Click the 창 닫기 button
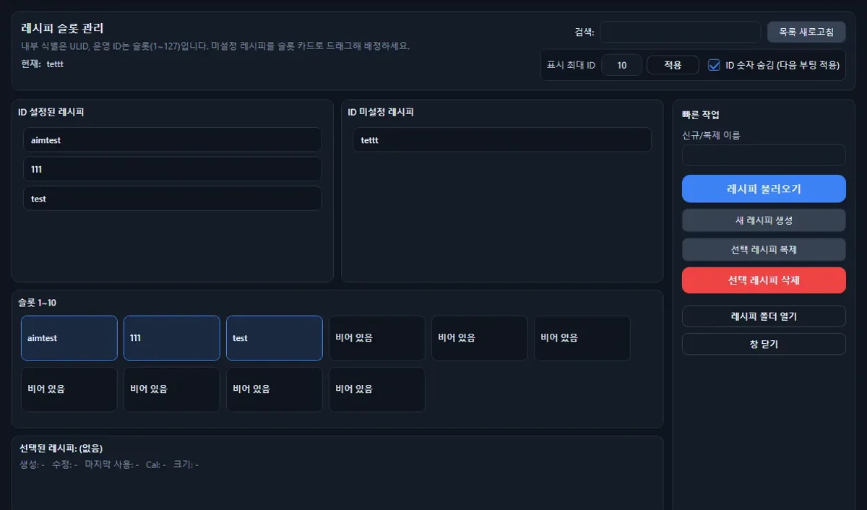 [x=764, y=344]
